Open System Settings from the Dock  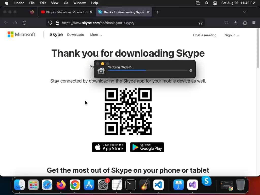click(103, 185)
